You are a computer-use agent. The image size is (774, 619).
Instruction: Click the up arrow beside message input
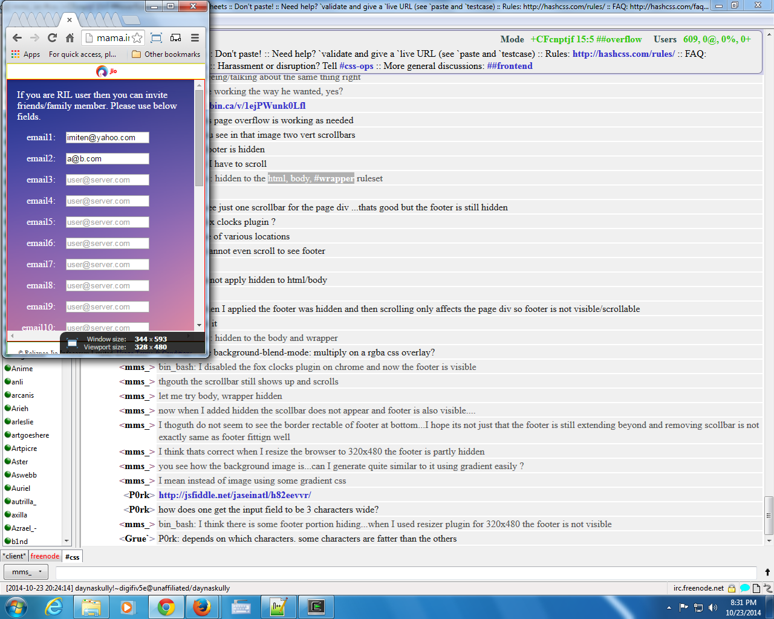pos(767,572)
